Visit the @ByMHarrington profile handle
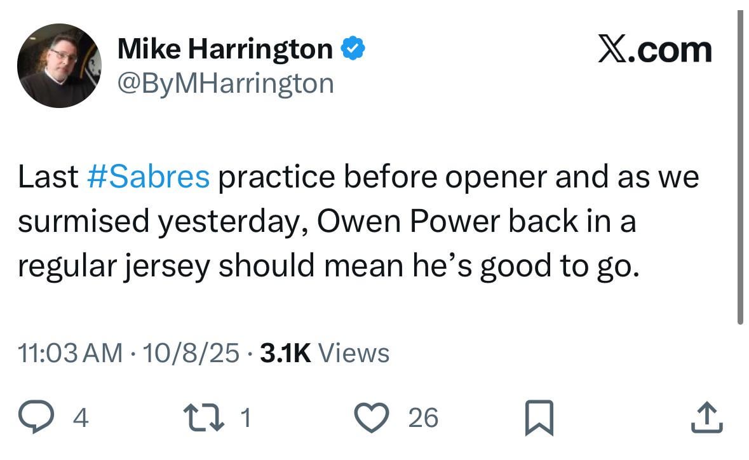 point(225,83)
